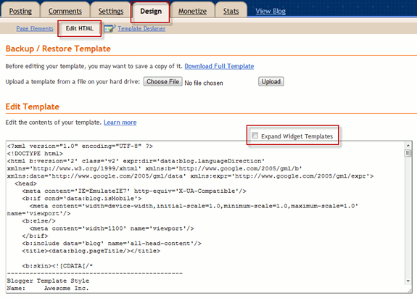This screenshot has width=417, height=298.
Task: Switch to the Comments tab
Action: [65, 11]
